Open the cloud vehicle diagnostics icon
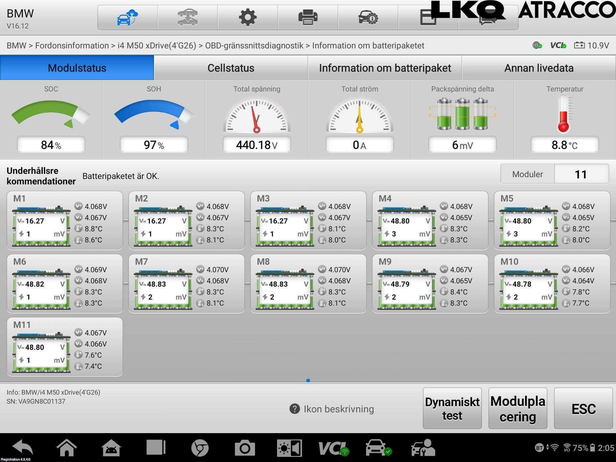Image resolution: width=616 pixels, height=462 pixels. coord(127,17)
